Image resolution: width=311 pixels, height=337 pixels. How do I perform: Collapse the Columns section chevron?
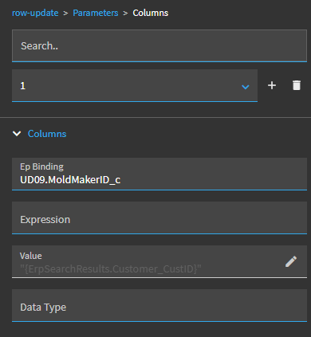pos(17,134)
